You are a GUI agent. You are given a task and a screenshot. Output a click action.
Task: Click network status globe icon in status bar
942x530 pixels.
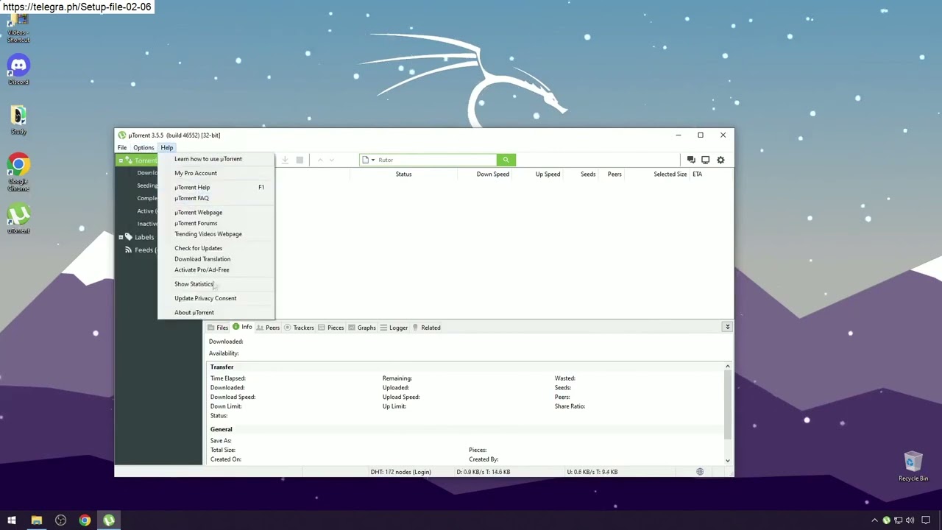tap(700, 472)
